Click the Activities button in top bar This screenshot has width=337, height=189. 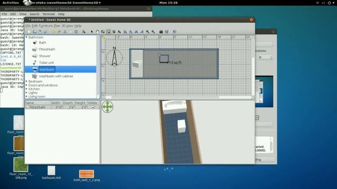(x=11, y=3)
